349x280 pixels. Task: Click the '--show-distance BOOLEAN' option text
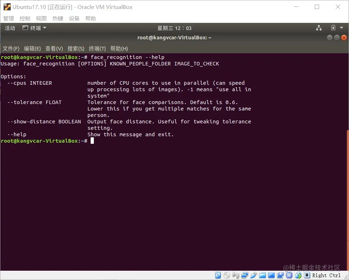(44, 122)
